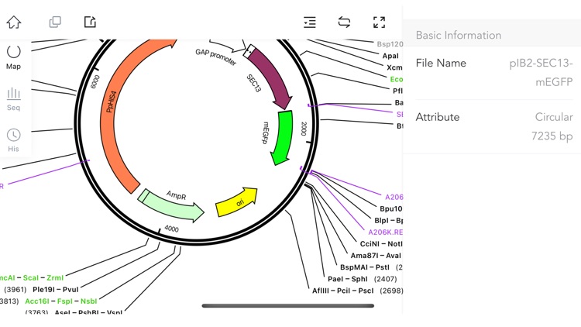The image size is (581, 327).
Task: Click the (2407) position number
Action: pyautogui.click(x=385, y=279)
